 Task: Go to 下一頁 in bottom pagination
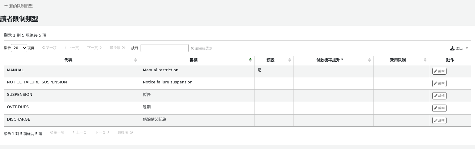coord(102,132)
